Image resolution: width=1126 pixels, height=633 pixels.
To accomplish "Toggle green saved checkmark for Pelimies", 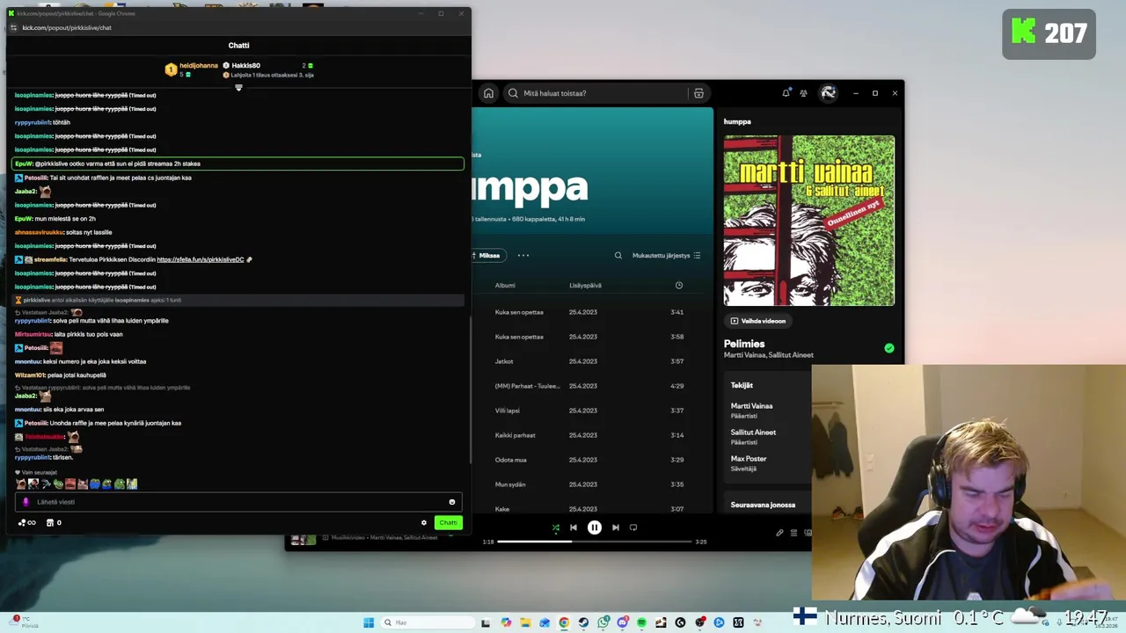I will point(889,348).
